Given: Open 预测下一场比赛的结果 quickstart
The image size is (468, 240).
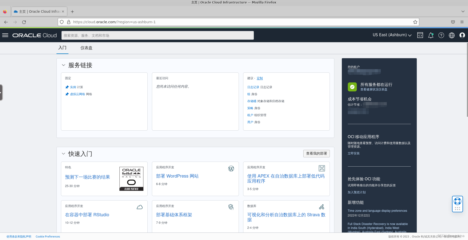Looking at the screenshot, I should (87, 177).
